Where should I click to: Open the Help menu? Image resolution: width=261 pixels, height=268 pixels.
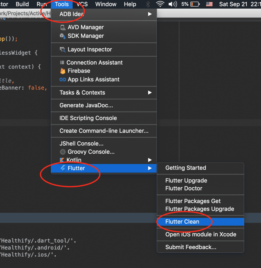130,4
